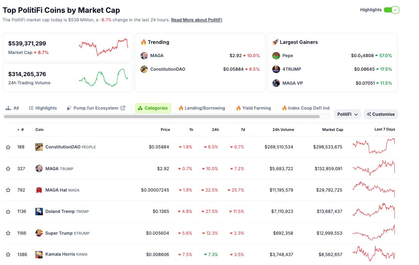Add Kamala Horris to favorites star
This screenshot has width=419, height=265.
coord(8,255)
